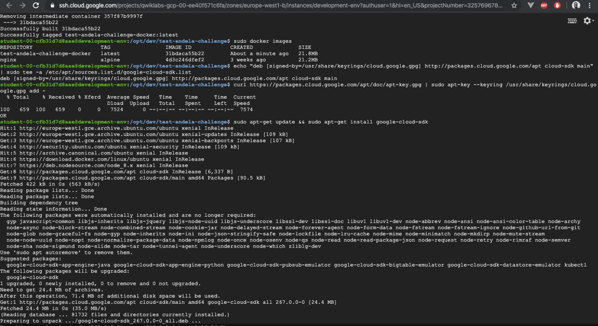
Task: Open the ABP Adblock Plus extension
Action: tap(544, 6)
